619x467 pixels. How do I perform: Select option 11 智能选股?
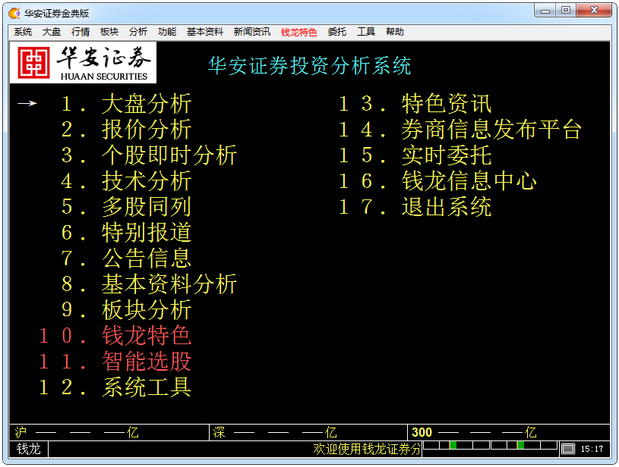(115, 362)
